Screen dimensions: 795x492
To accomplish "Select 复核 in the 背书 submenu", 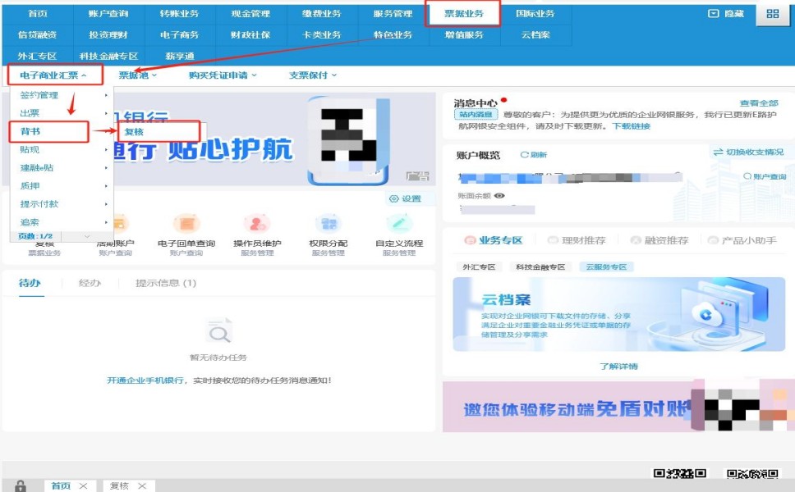I will 134,131.
